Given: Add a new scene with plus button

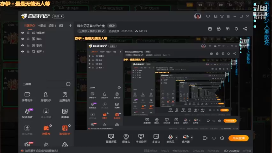Looking at the screenshot, I should 70,26.
